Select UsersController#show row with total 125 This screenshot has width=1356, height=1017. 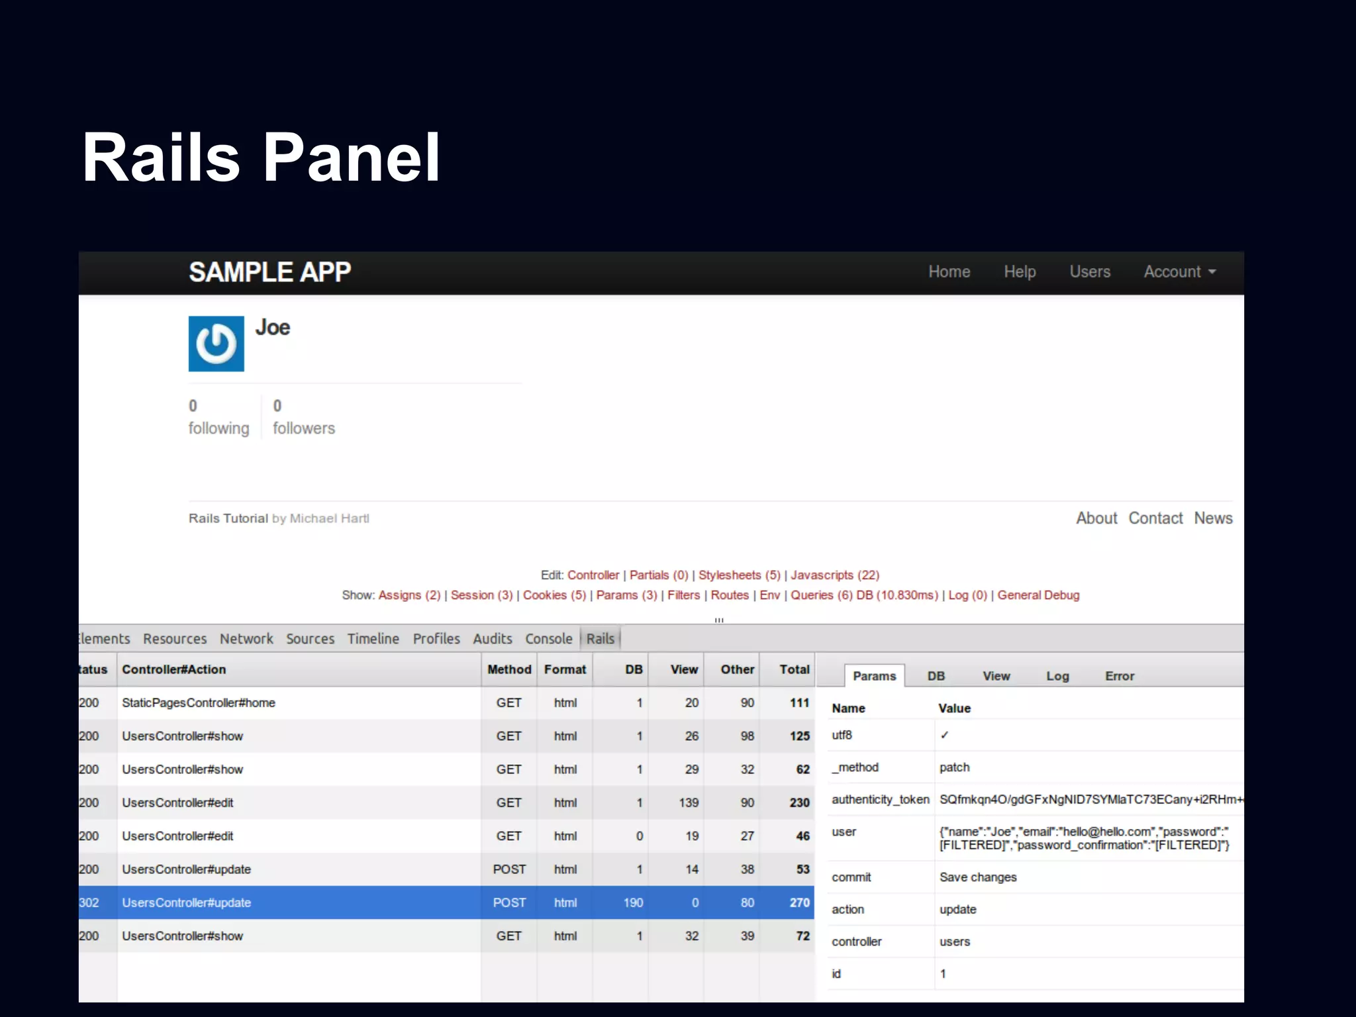[446, 736]
